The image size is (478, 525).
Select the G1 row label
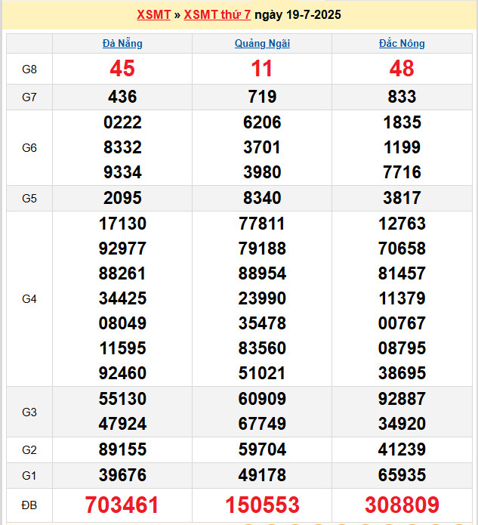pyautogui.click(x=29, y=475)
